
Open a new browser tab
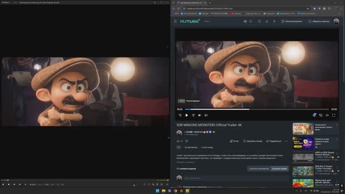point(210,3)
